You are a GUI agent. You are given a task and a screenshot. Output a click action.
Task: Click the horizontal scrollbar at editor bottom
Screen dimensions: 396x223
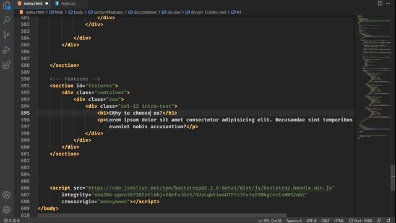point(162,215)
